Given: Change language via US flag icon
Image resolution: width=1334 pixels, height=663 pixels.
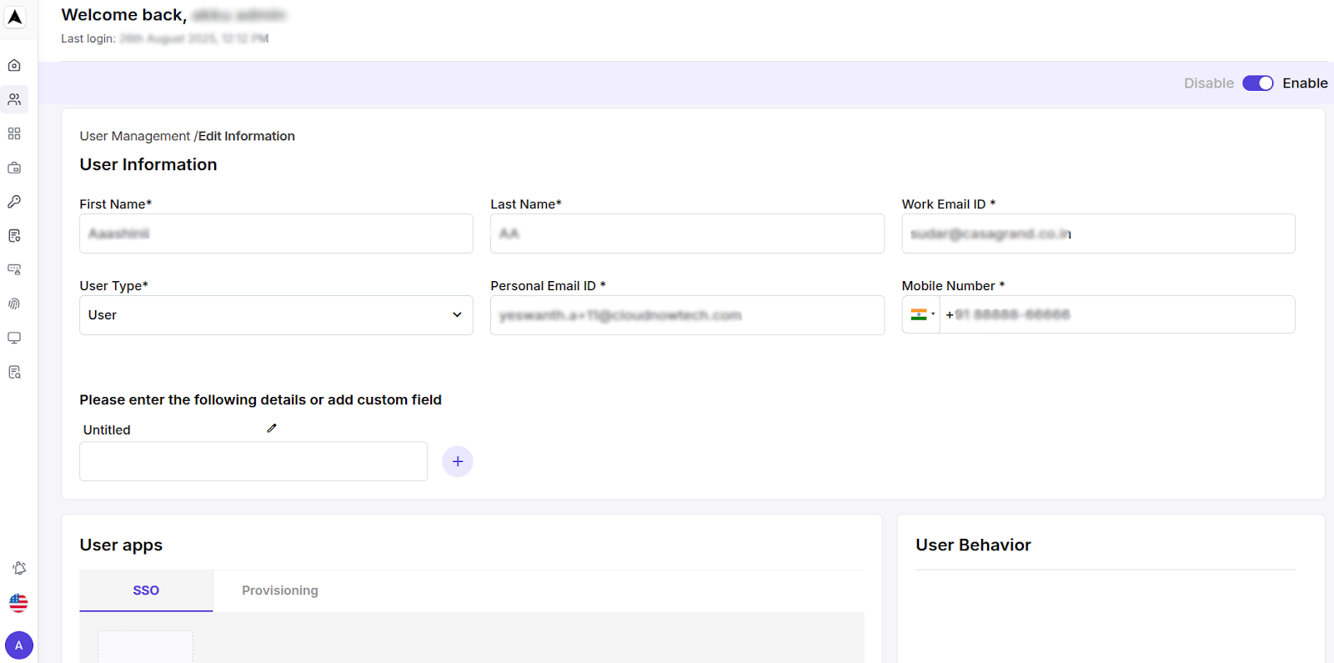Looking at the screenshot, I should coord(18,602).
